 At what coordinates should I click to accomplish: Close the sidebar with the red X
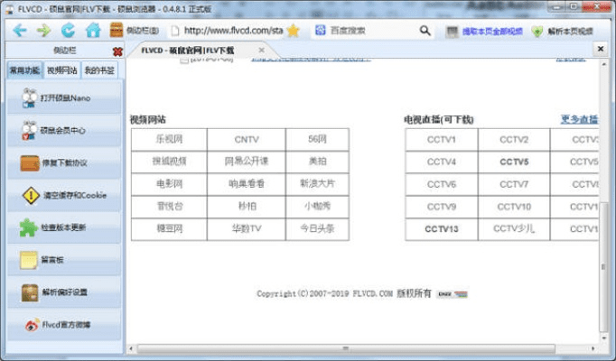117,51
